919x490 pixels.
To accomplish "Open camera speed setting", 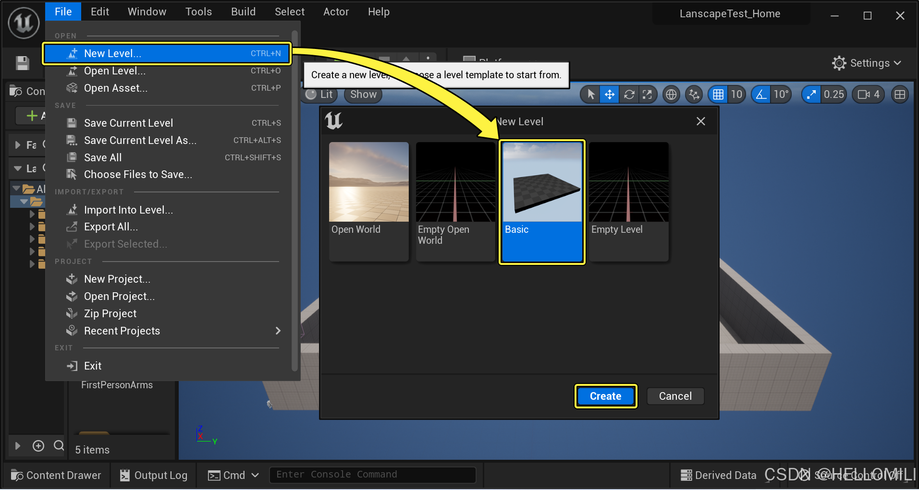I will click(x=869, y=95).
